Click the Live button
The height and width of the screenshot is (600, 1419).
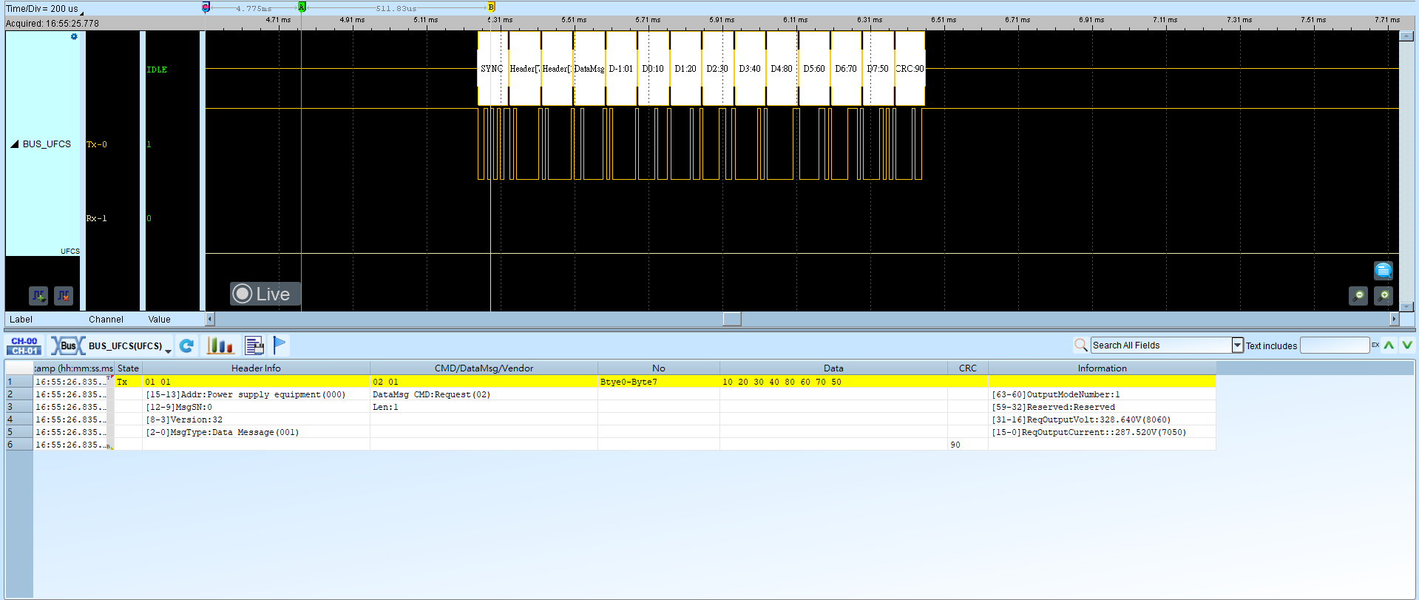(265, 294)
